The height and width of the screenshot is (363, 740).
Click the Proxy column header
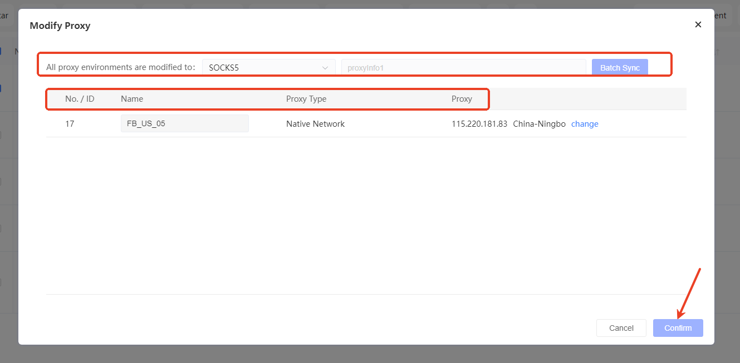tap(462, 99)
